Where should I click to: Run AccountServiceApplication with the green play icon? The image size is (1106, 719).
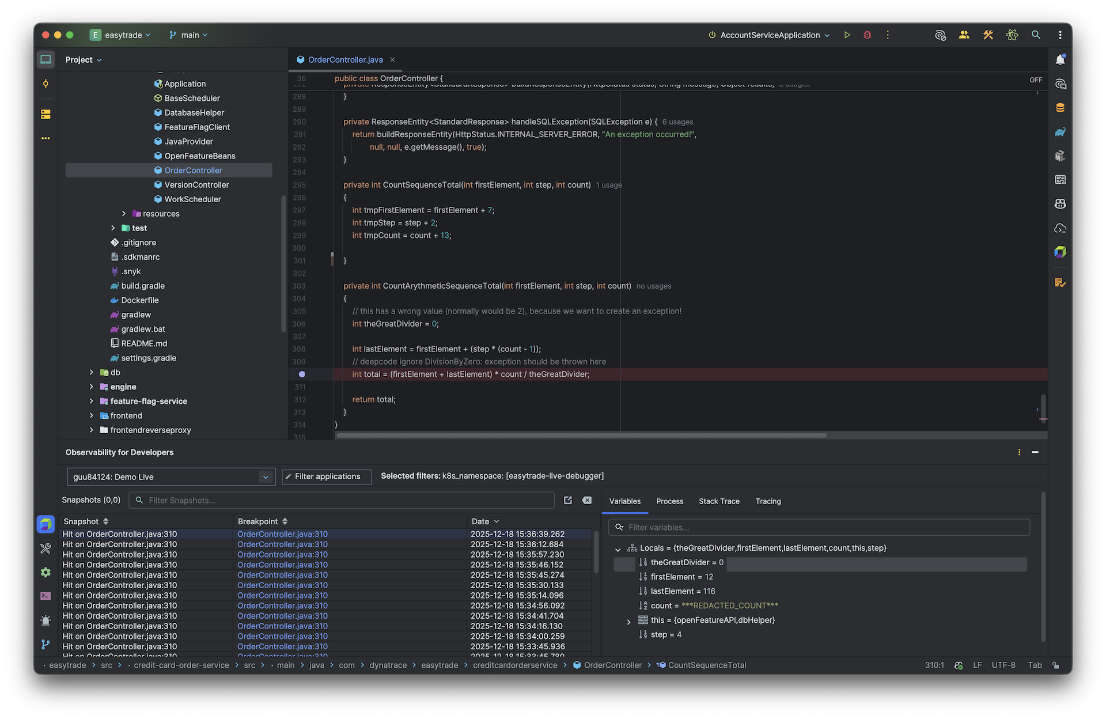click(x=847, y=35)
